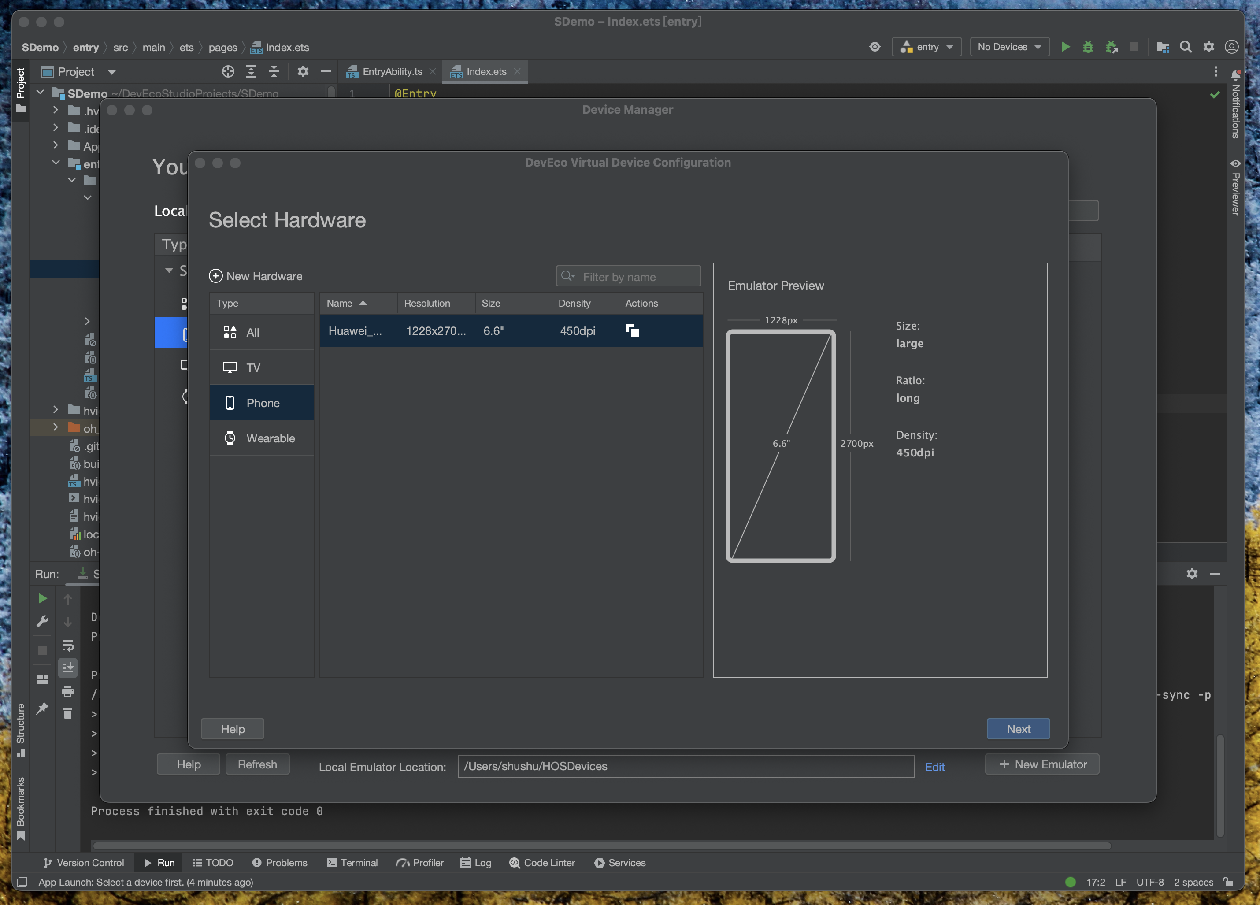Click the Add New Hardware icon
The width and height of the screenshot is (1260, 905).
coord(215,276)
